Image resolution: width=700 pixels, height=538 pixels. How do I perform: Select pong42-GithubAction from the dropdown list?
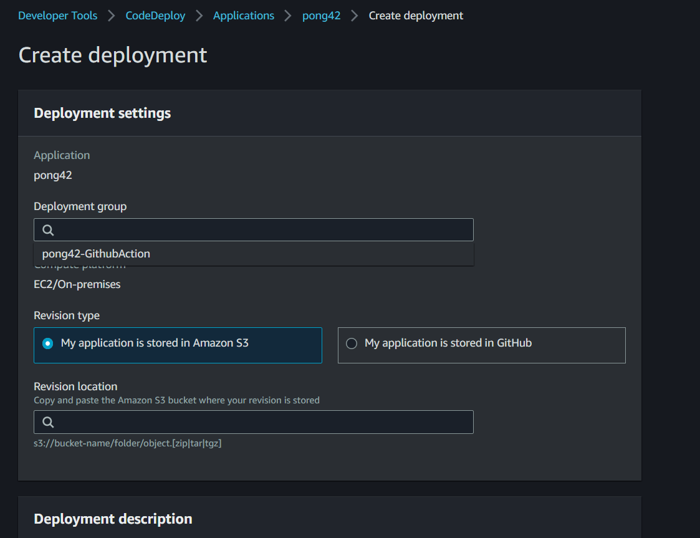[254, 254]
